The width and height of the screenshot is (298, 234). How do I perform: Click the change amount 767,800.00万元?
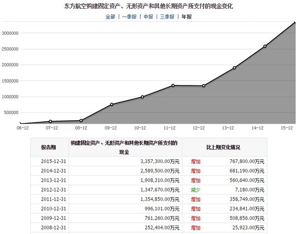click(x=247, y=161)
